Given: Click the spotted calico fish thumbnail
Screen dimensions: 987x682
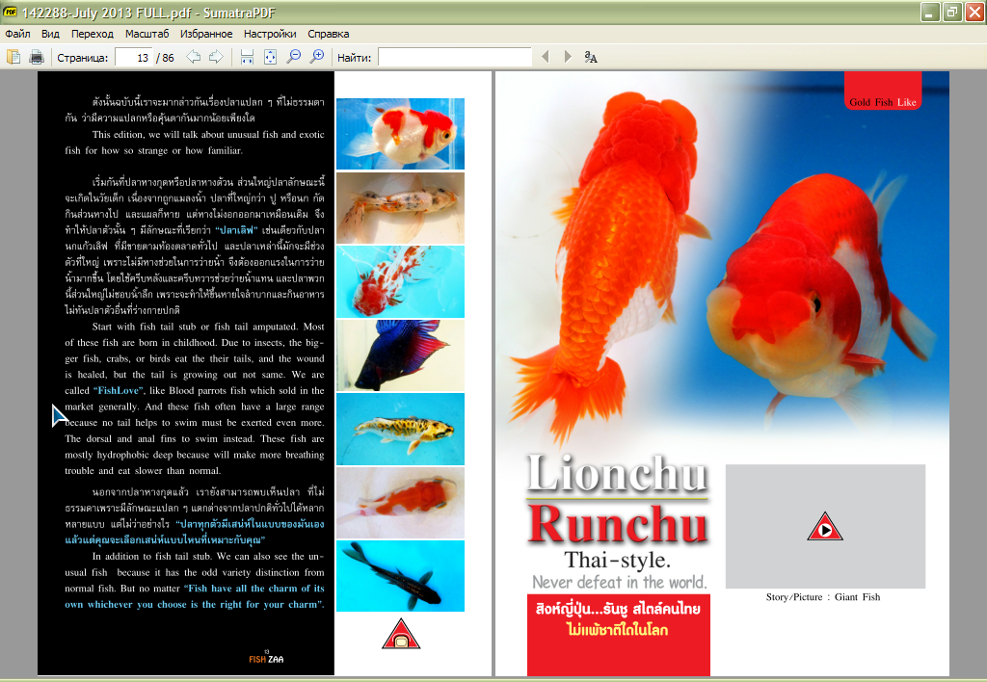Looking at the screenshot, I should tap(400, 208).
